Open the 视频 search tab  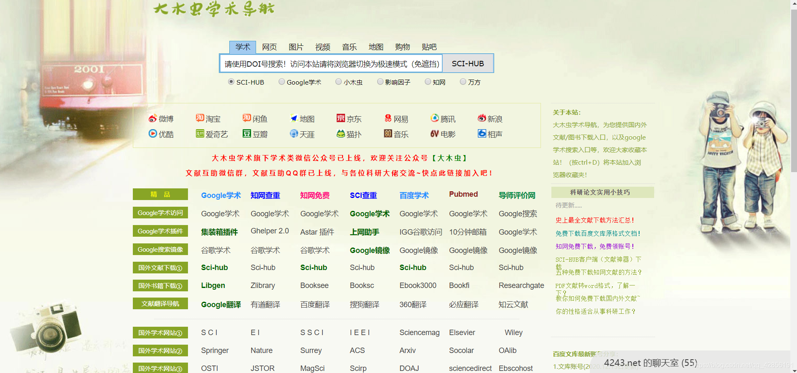click(x=323, y=47)
